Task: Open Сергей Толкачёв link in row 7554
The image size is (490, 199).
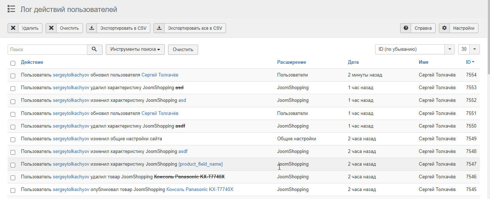Action: [160, 75]
